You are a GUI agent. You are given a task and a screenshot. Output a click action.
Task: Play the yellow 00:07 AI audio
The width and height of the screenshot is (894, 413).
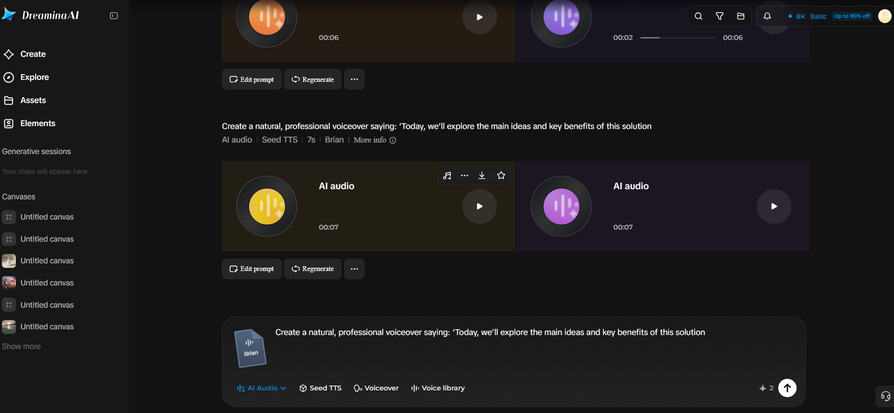[x=479, y=206]
